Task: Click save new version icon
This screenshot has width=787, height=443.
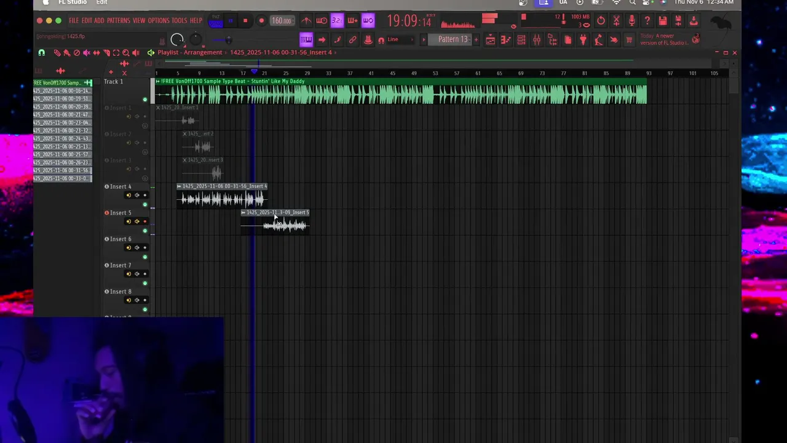Action: pyautogui.click(x=678, y=21)
